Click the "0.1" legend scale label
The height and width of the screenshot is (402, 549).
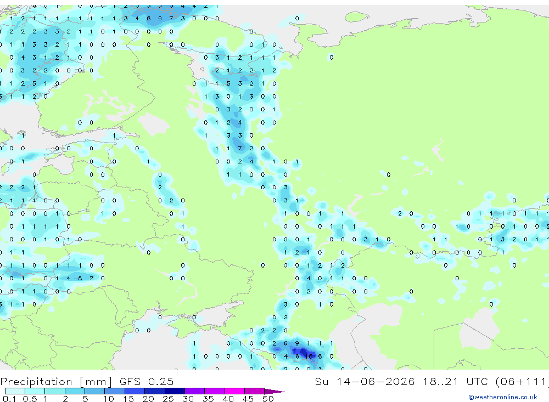(x=9, y=399)
